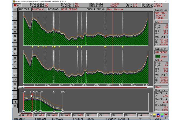181x120 pixels.
Task: Click left arrow before slope field 1
Action: click(19, 115)
